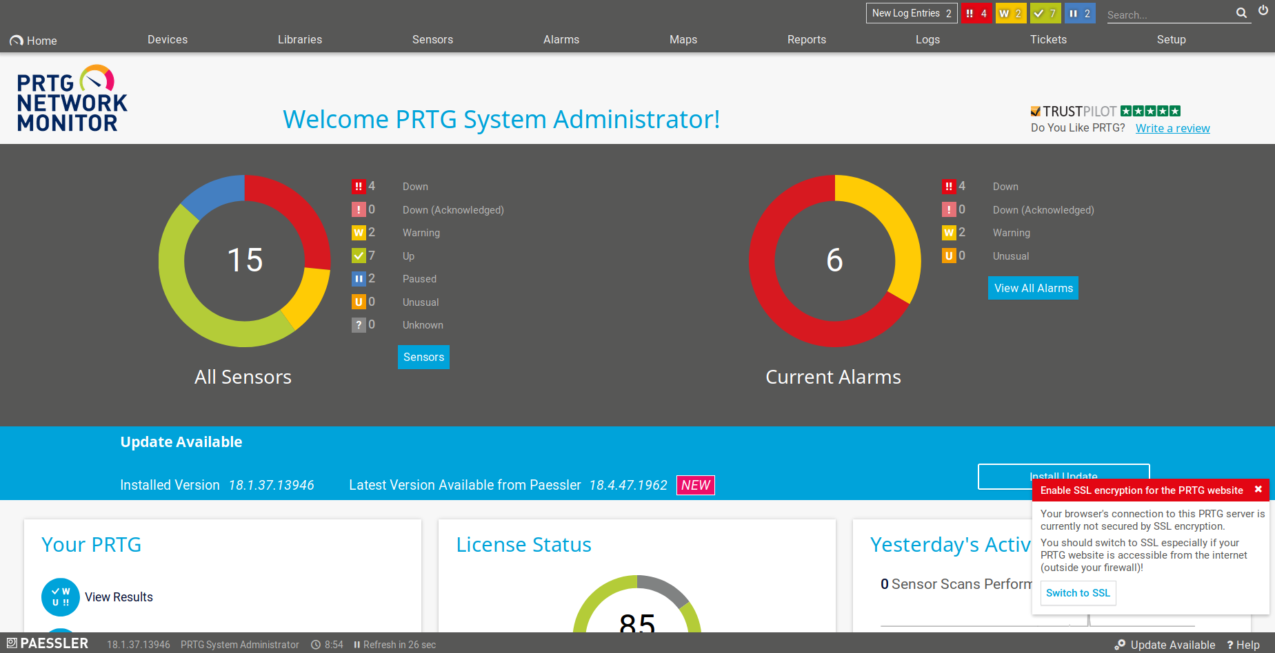The image size is (1275, 653).
Task: Click the License Status gauge
Action: tap(637, 605)
